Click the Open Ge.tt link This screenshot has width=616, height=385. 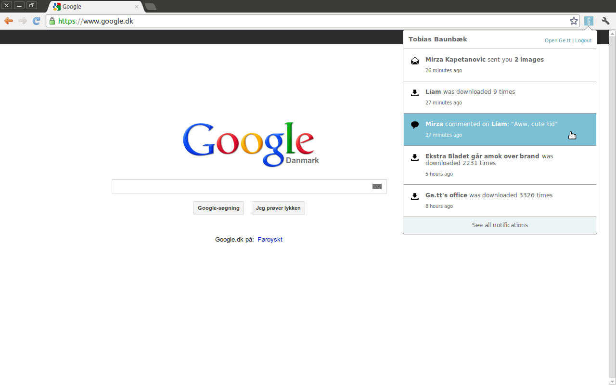pyautogui.click(x=558, y=40)
